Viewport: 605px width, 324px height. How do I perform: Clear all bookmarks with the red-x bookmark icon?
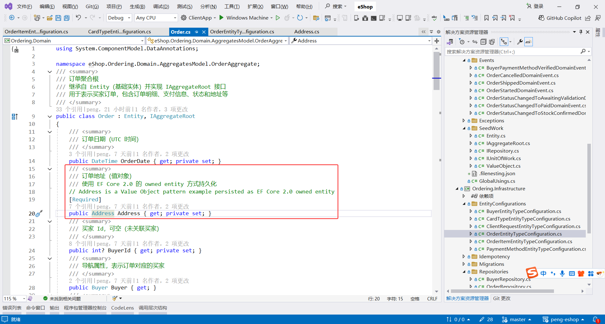[512, 18]
